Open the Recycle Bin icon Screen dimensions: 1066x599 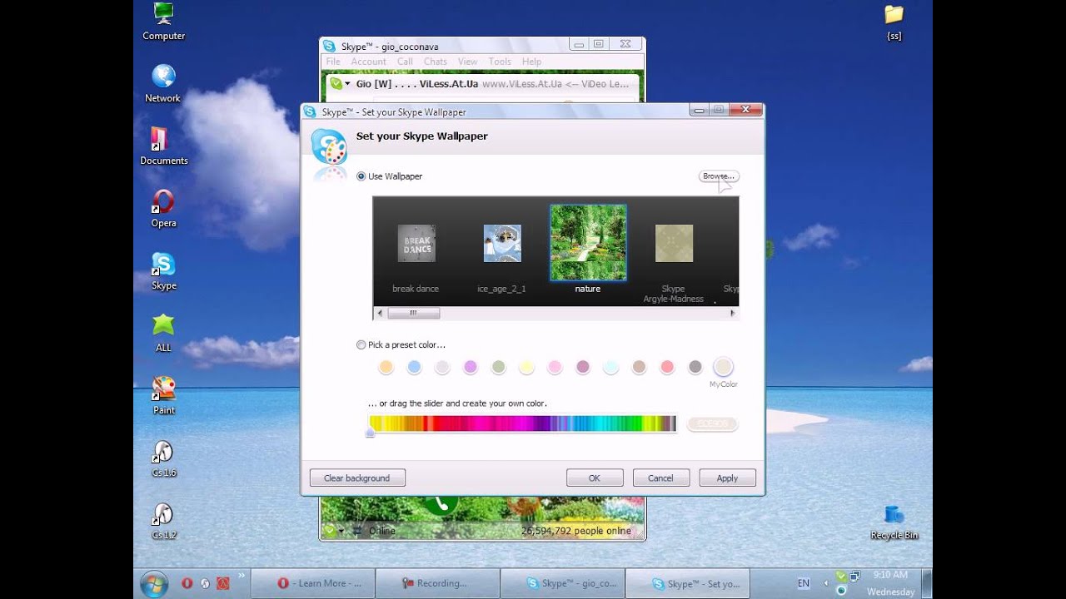point(894,516)
